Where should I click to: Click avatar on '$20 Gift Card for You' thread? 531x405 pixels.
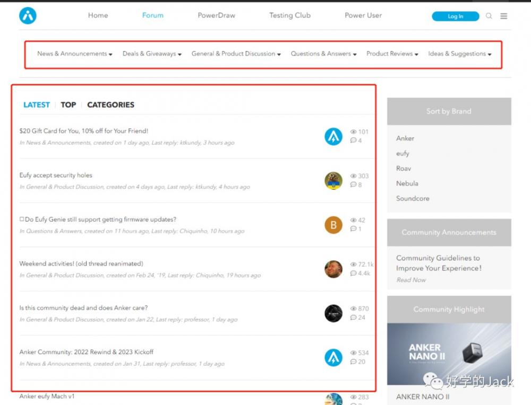pos(333,136)
